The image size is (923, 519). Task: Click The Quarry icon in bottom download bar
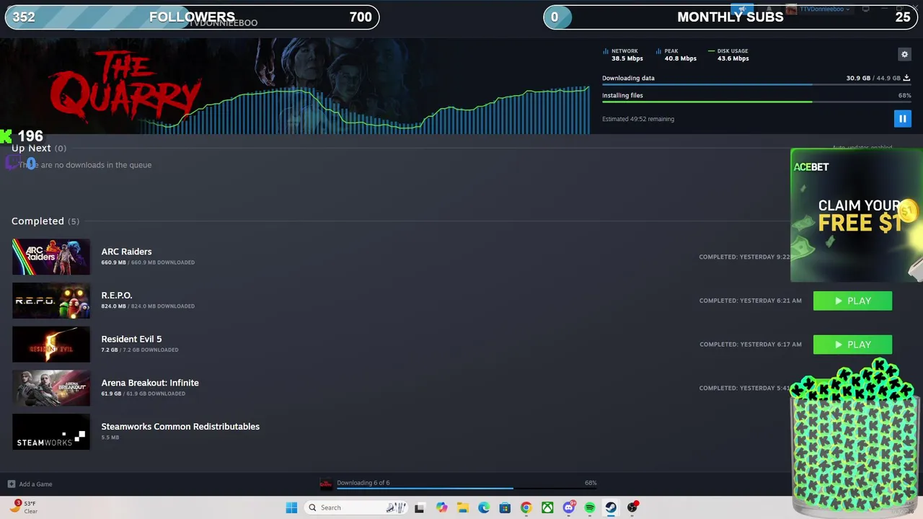coord(326,484)
